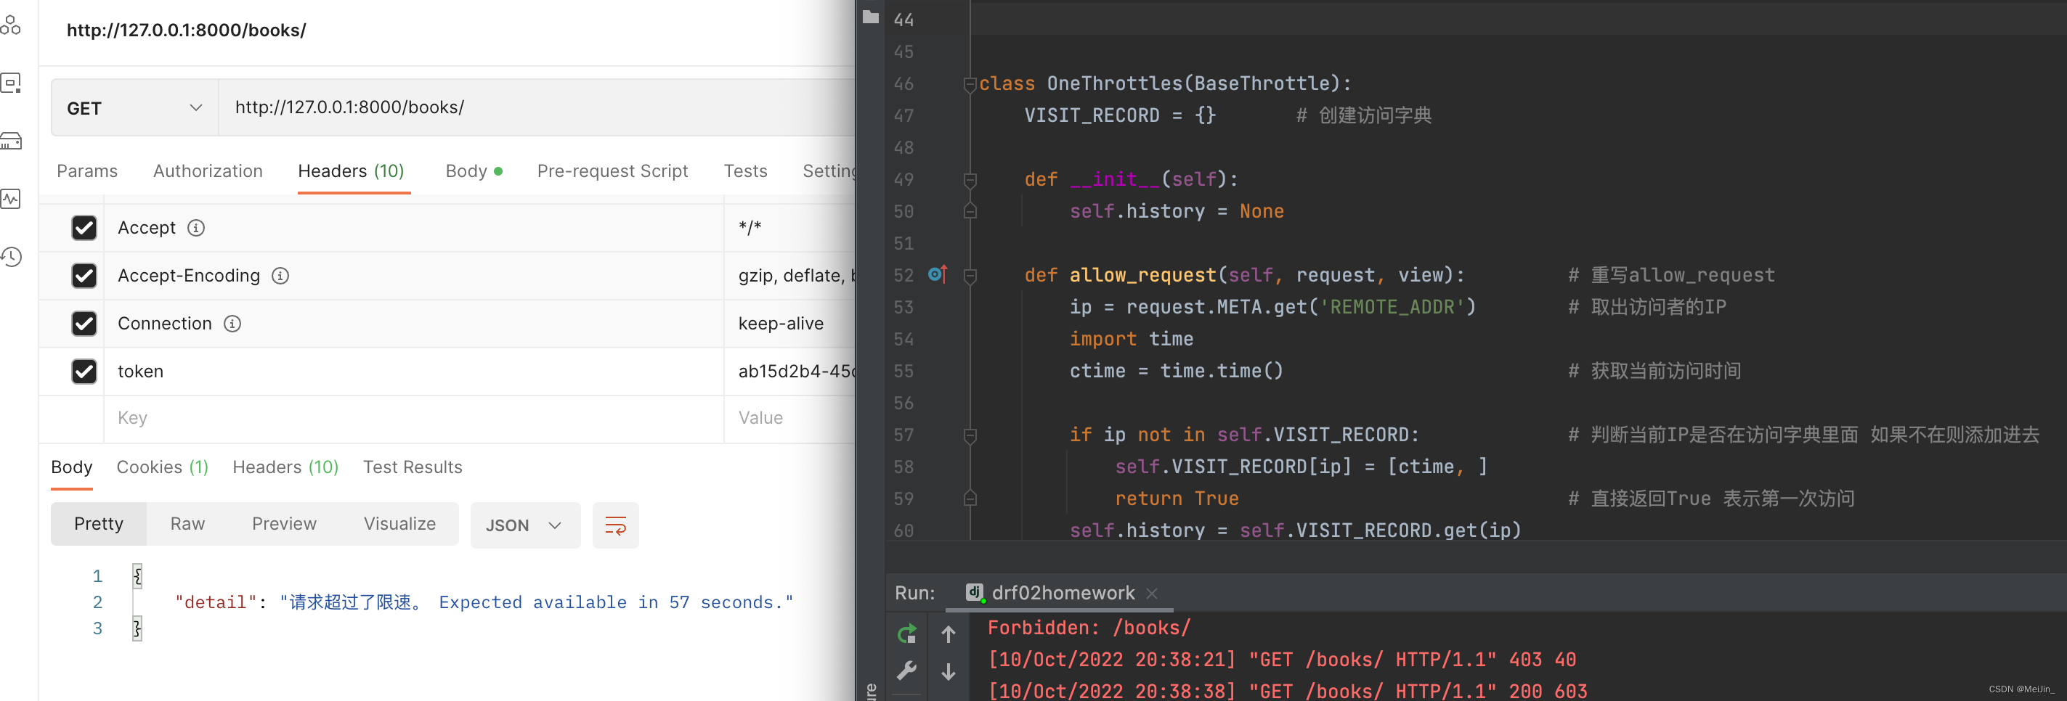
Task: Uncheck the token header checkbox
Action: point(84,372)
